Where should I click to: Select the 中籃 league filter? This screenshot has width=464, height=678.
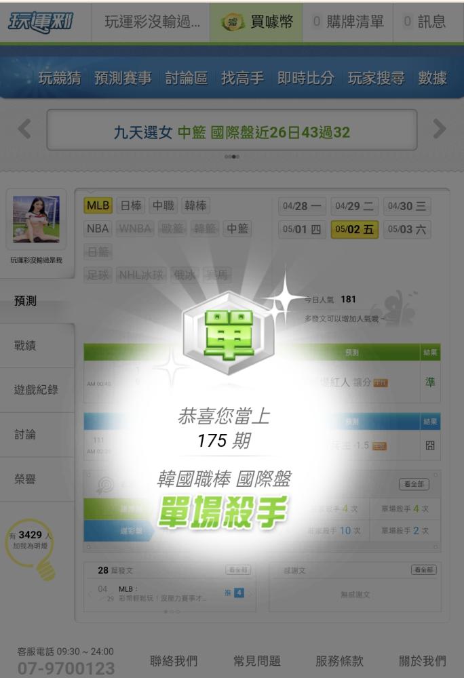[x=237, y=228]
